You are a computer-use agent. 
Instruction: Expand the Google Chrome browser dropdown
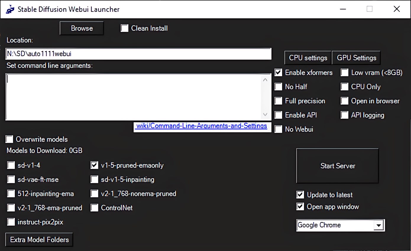[378, 225]
